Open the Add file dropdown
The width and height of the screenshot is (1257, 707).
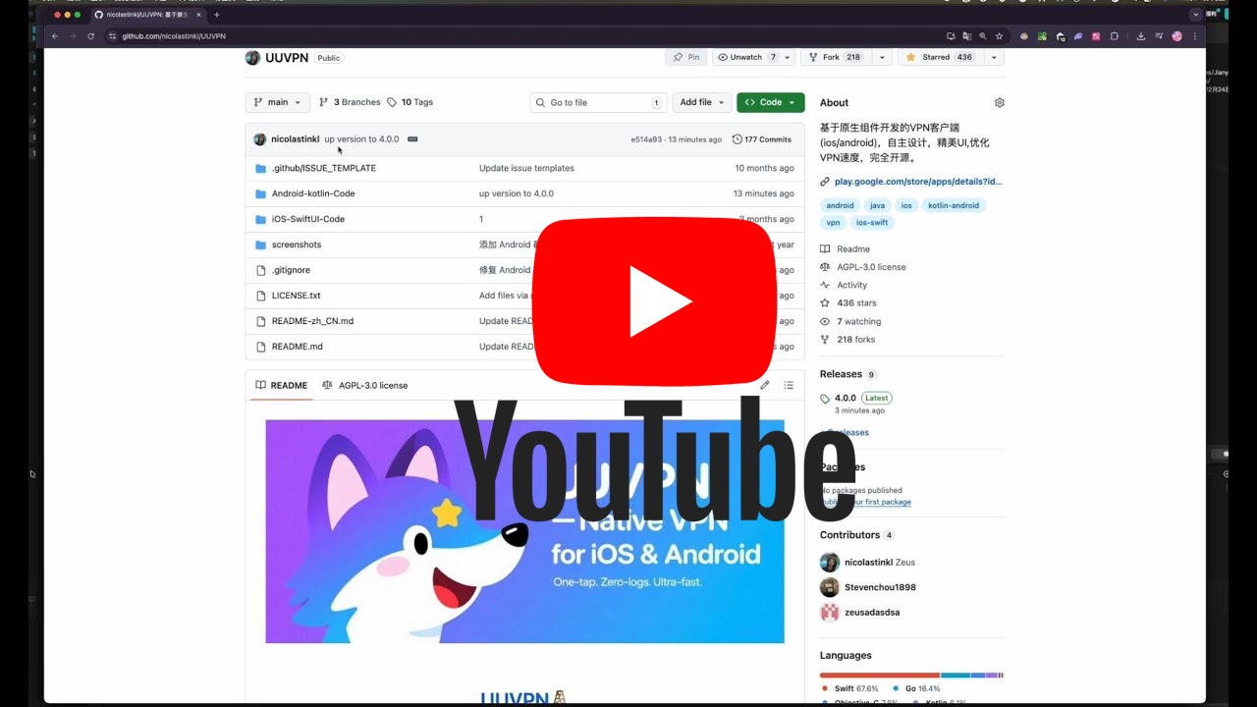click(x=702, y=102)
